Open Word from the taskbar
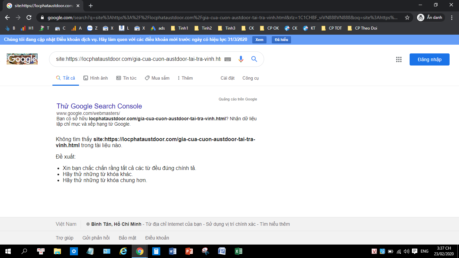 (173, 251)
